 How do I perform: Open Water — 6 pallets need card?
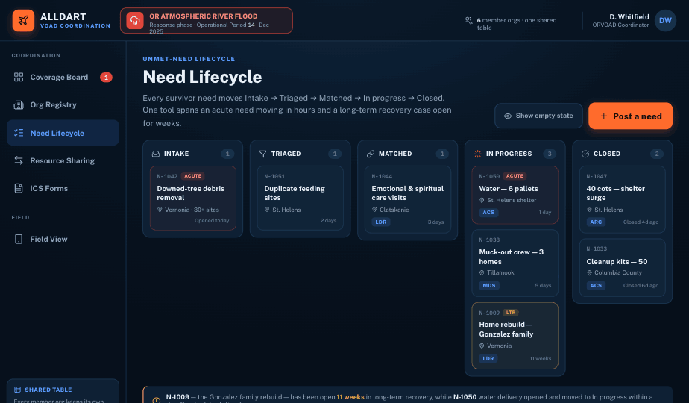click(x=515, y=195)
